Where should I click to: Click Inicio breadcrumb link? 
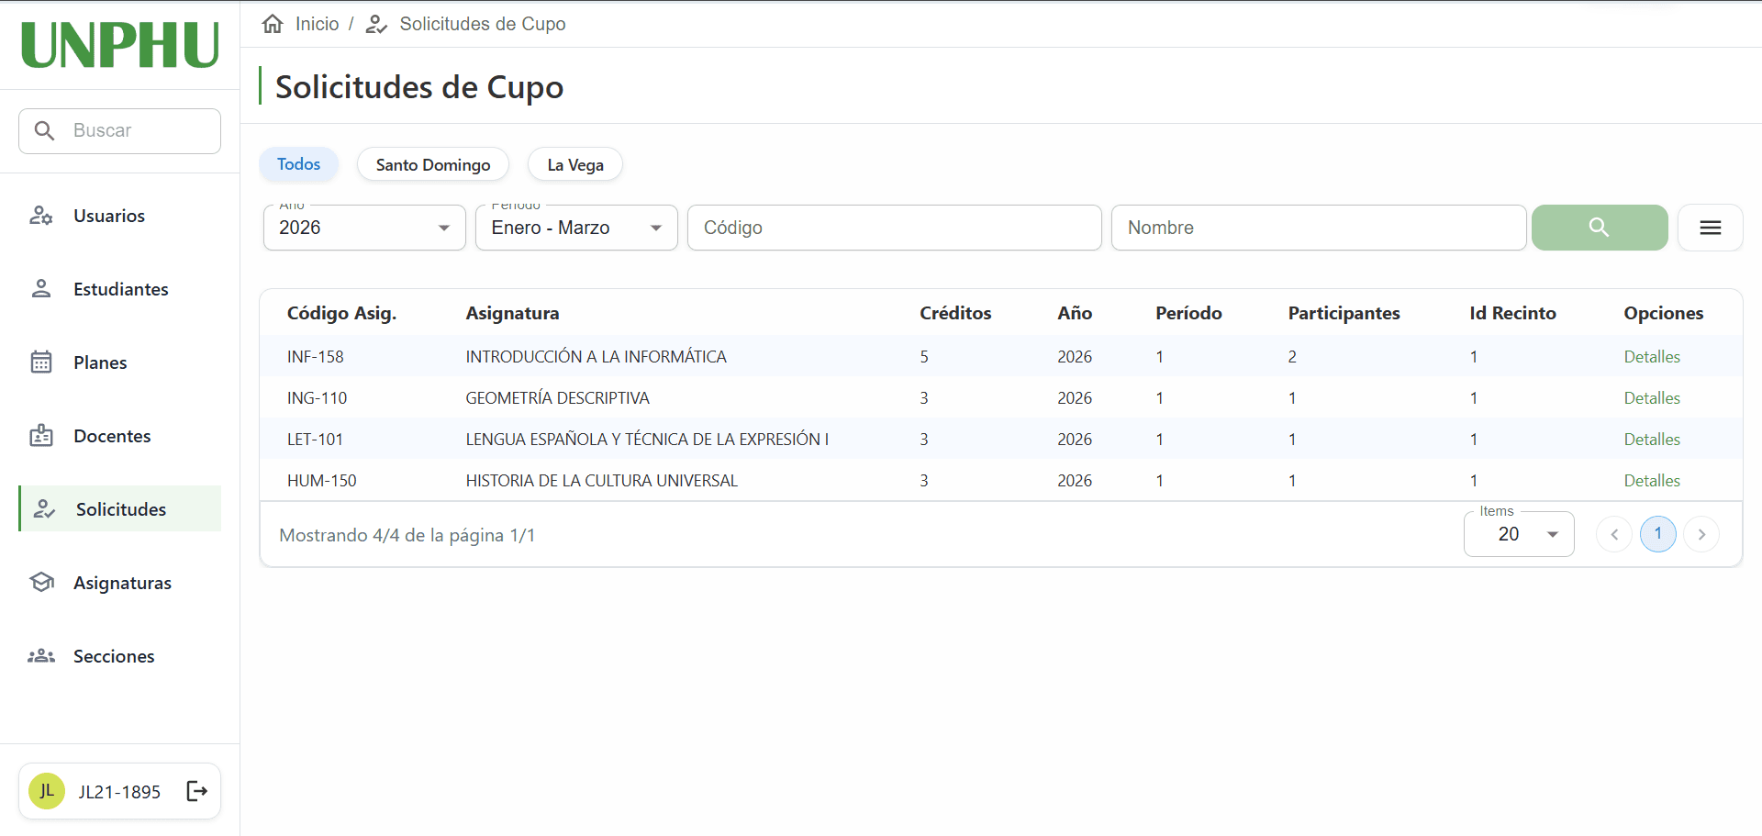(317, 24)
